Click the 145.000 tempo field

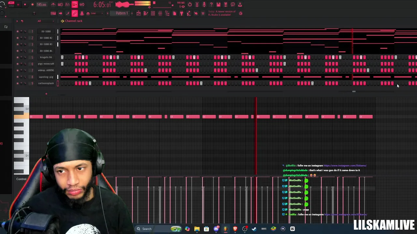pos(42,5)
